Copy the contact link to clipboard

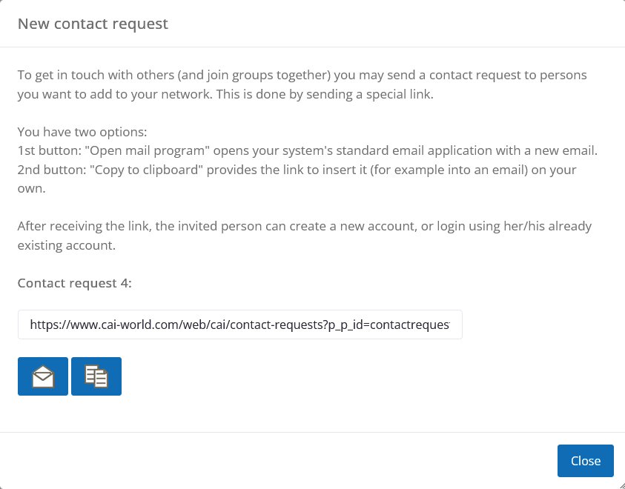(96, 376)
